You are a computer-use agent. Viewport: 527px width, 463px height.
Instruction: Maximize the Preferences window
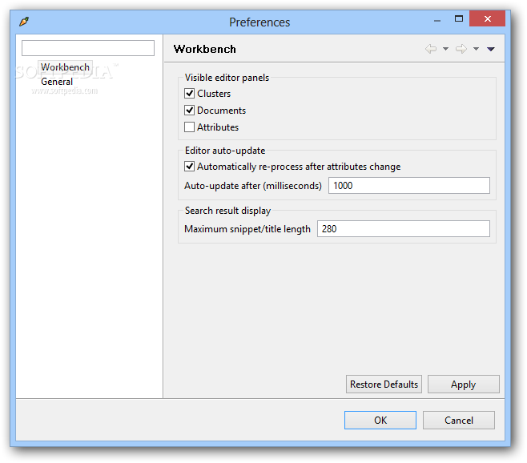click(459, 19)
